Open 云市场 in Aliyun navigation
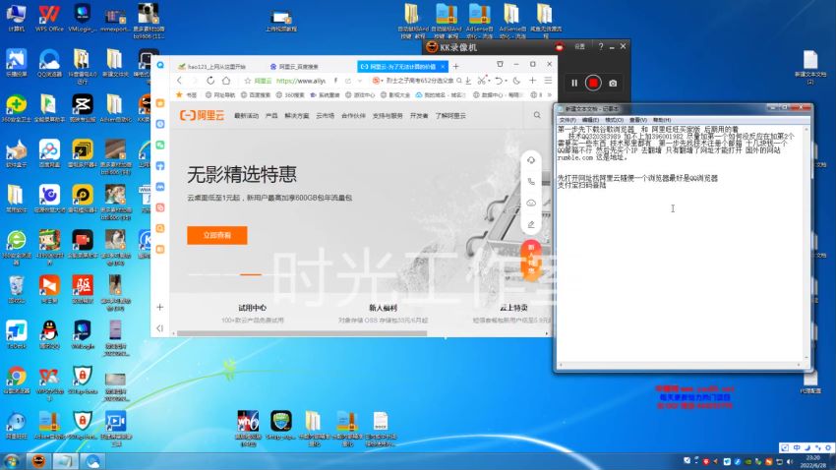 pos(325,116)
